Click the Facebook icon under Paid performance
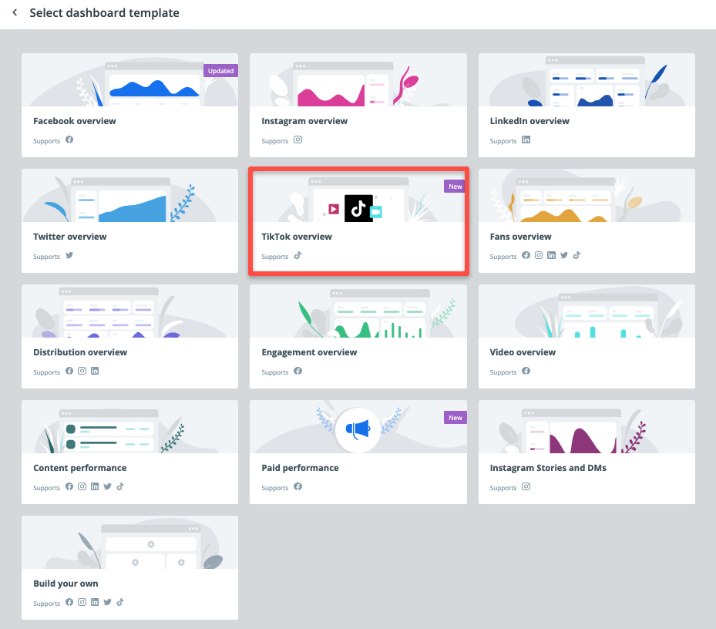The height and width of the screenshot is (629, 716). [x=297, y=486]
